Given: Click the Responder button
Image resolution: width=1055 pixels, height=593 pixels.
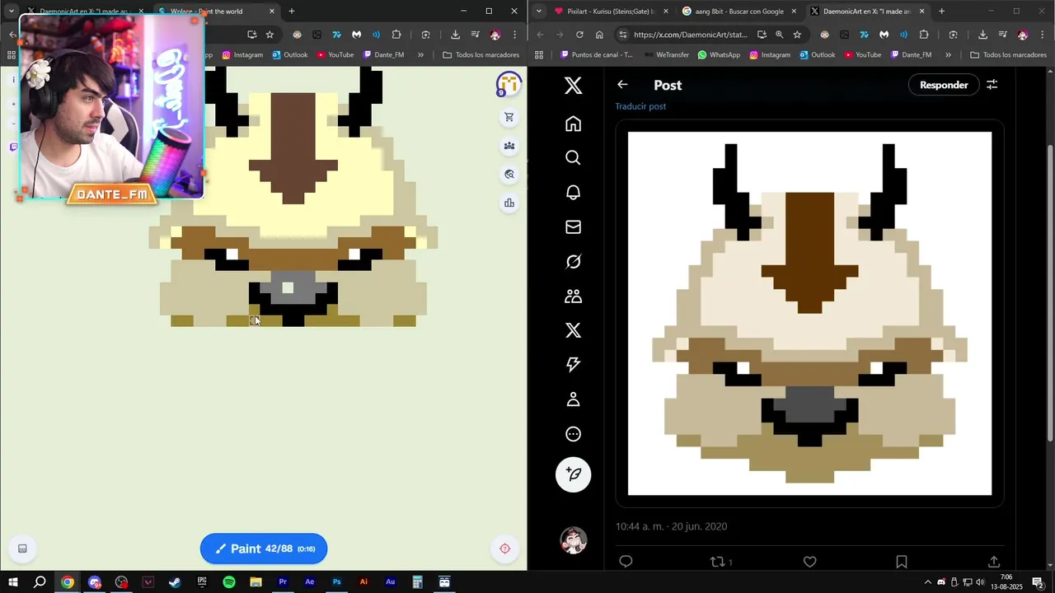Looking at the screenshot, I should click(944, 85).
